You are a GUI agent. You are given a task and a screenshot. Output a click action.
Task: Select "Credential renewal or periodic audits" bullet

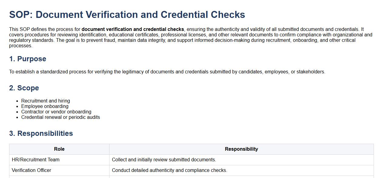coord(60,117)
